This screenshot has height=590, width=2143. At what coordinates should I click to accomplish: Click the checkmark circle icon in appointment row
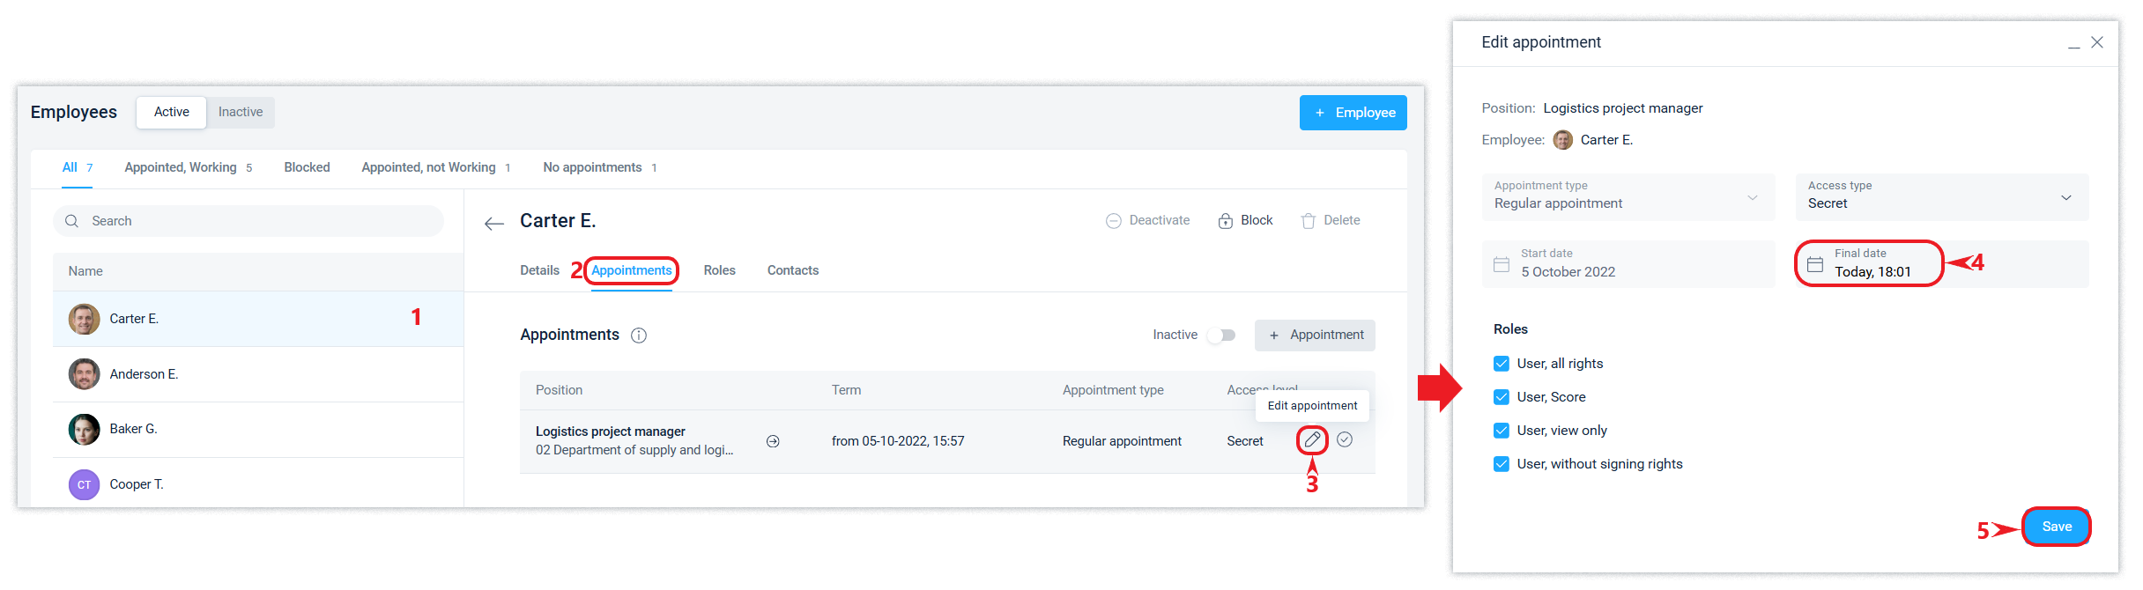[1344, 439]
